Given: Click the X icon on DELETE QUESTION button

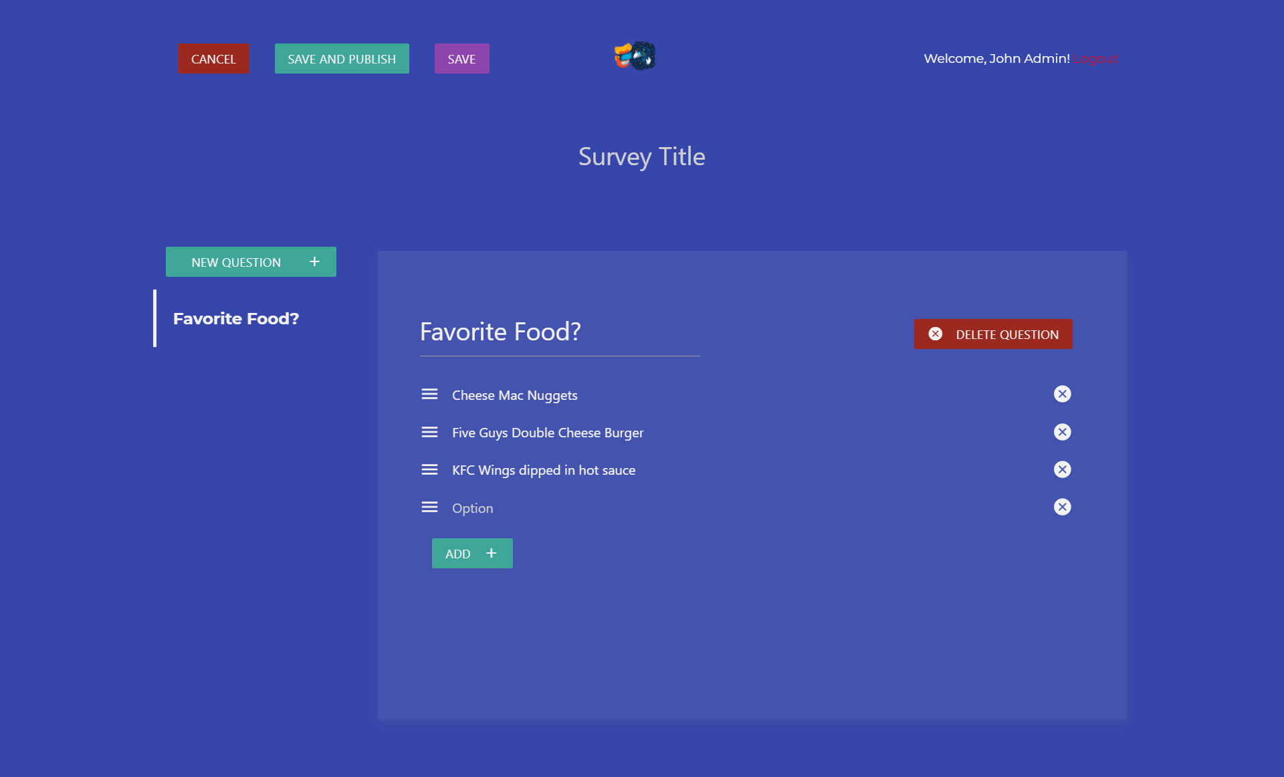Looking at the screenshot, I should [936, 334].
